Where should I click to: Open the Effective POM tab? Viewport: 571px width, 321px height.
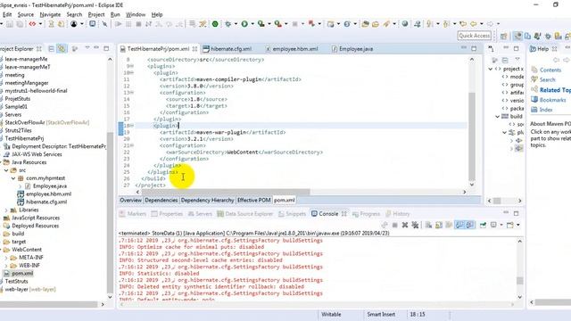pos(253,200)
